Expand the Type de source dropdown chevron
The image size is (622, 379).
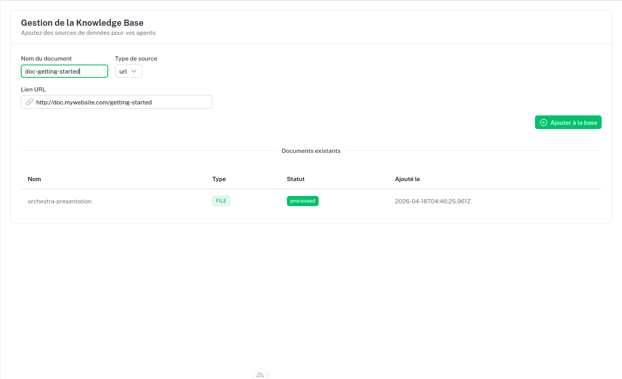pyautogui.click(x=134, y=71)
